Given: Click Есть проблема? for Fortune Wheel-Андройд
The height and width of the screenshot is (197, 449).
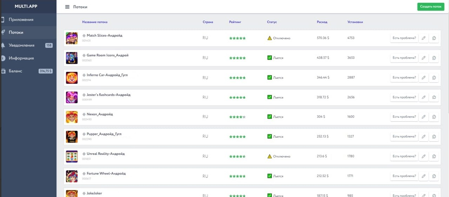Looking at the screenshot, I should pos(404,176).
